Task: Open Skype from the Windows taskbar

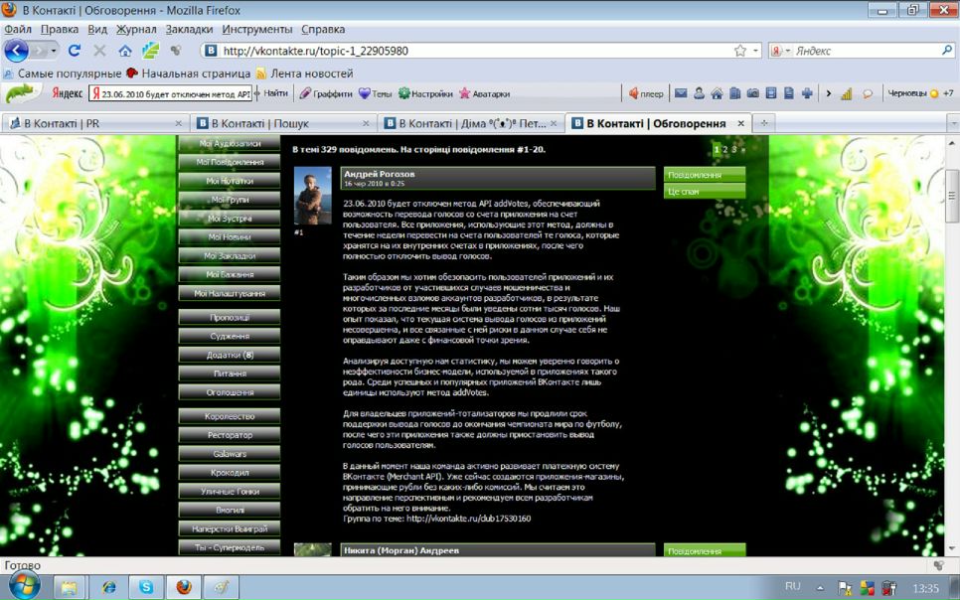Action: (x=147, y=587)
